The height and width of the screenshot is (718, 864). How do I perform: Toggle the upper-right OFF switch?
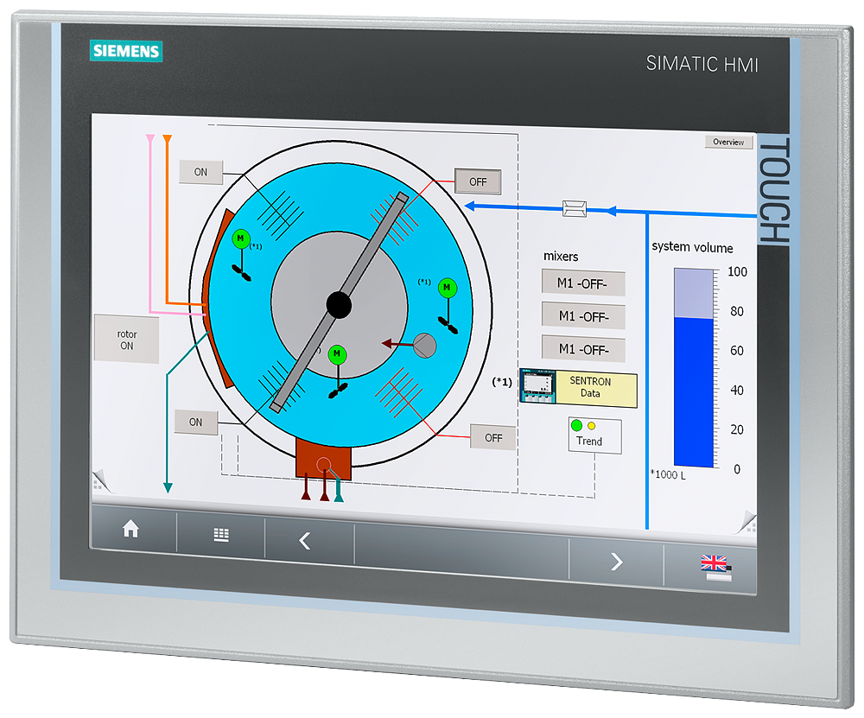[477, 181]
